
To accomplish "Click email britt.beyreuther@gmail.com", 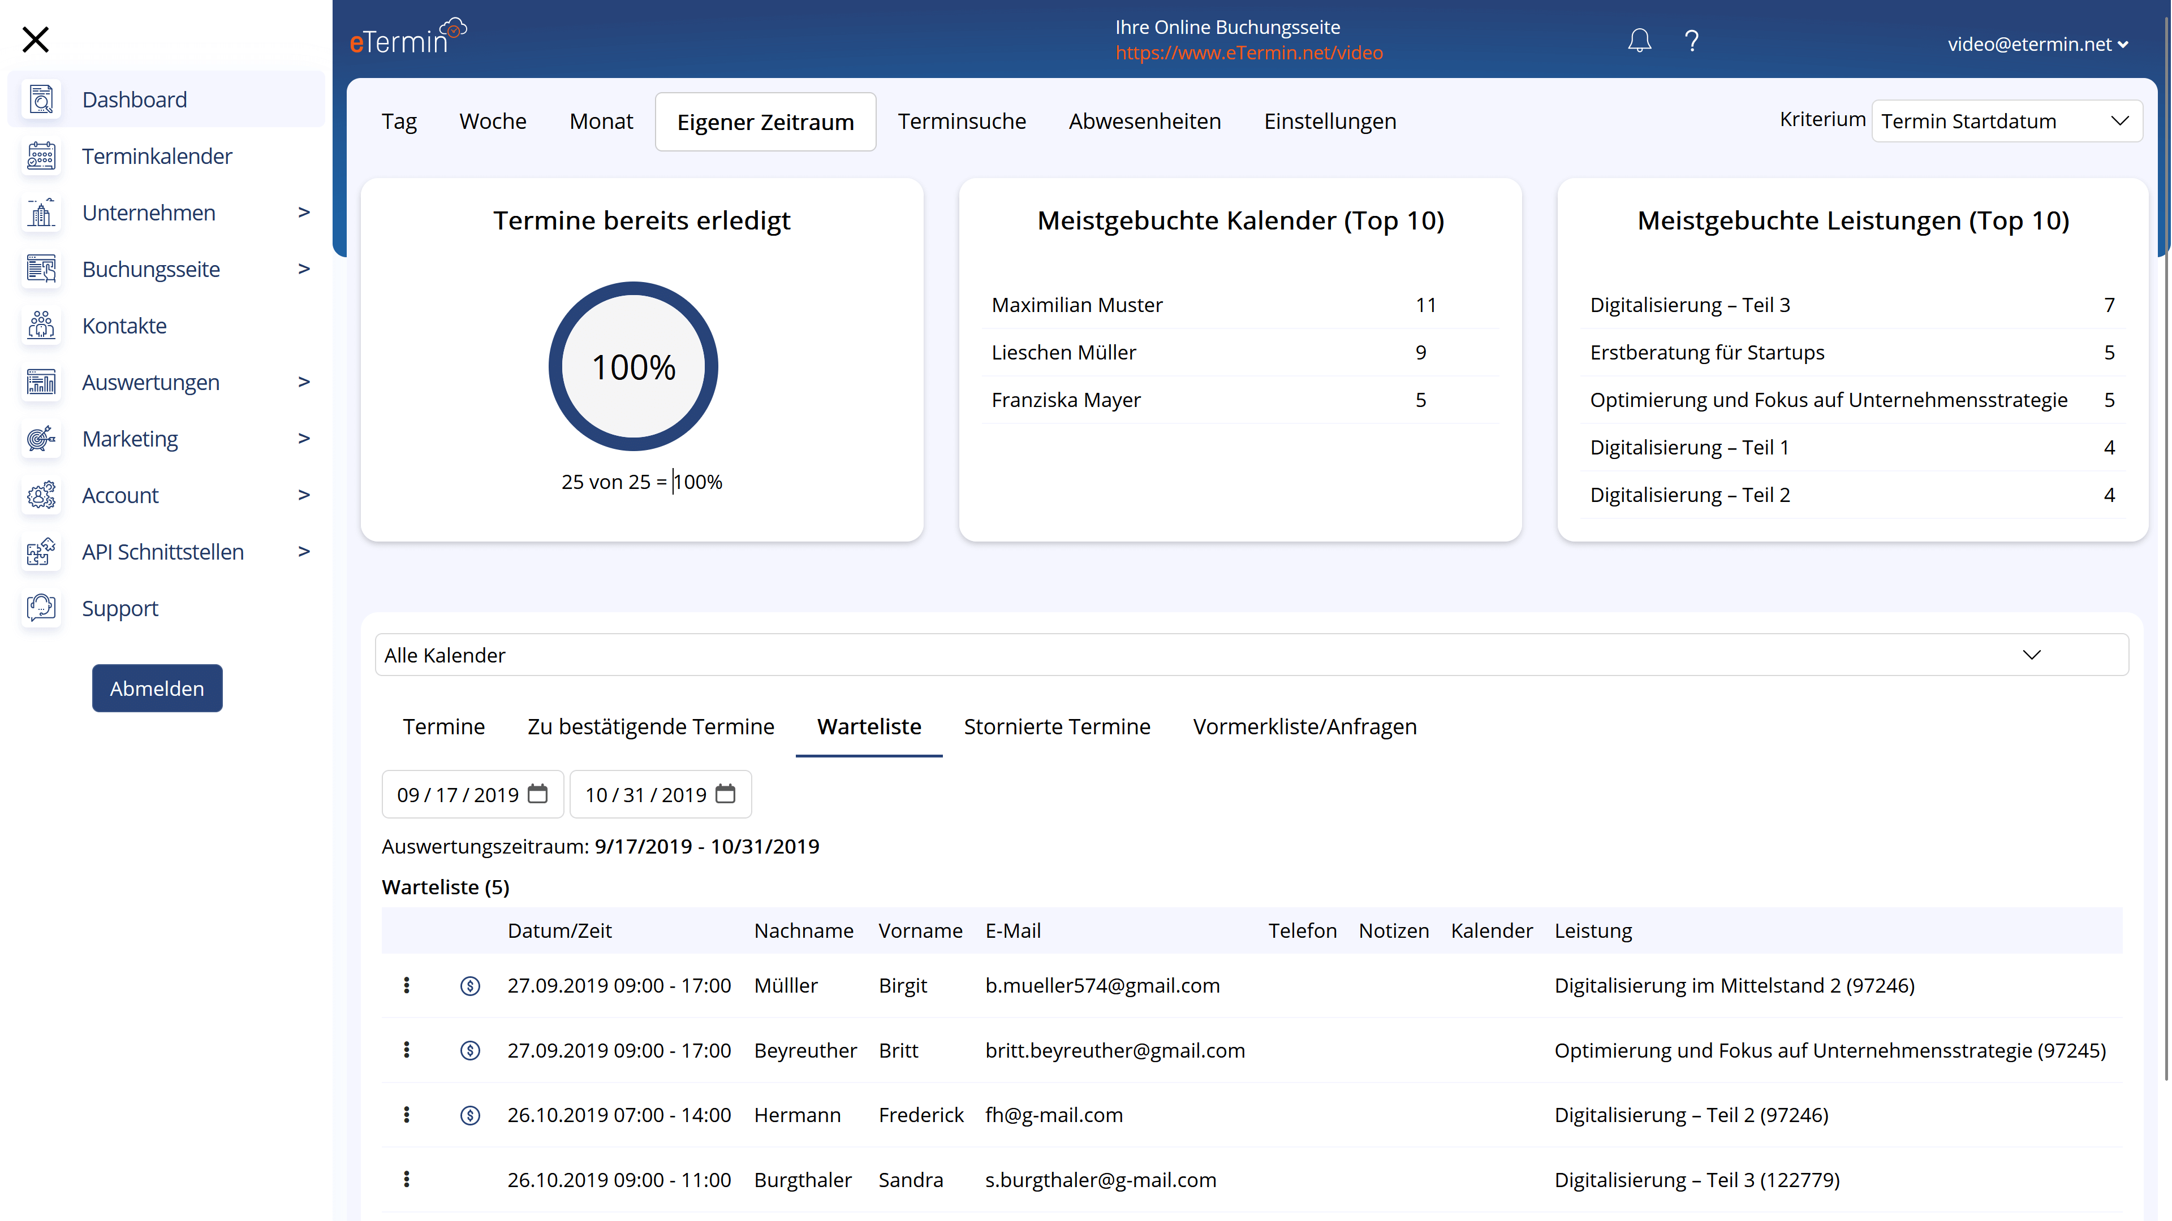I will [x=1115, y=1050].
